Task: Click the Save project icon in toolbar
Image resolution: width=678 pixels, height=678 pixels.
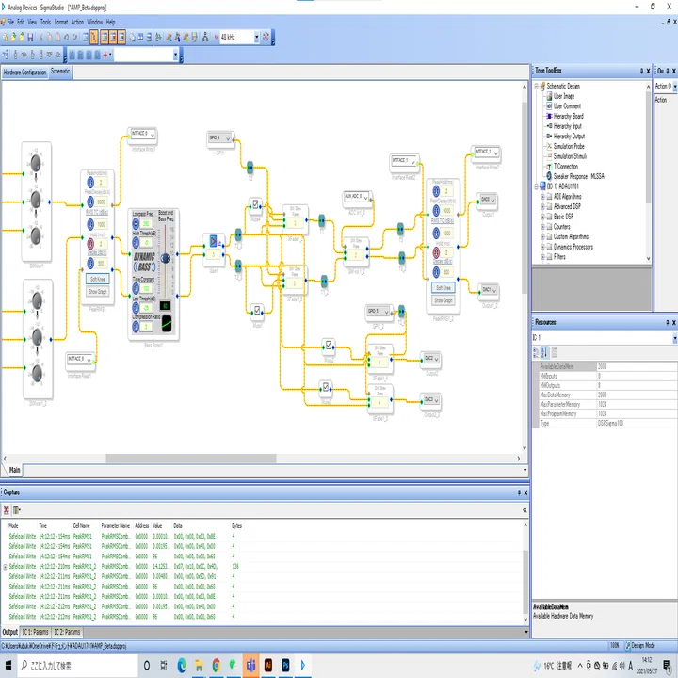Action: coord(30,37)
